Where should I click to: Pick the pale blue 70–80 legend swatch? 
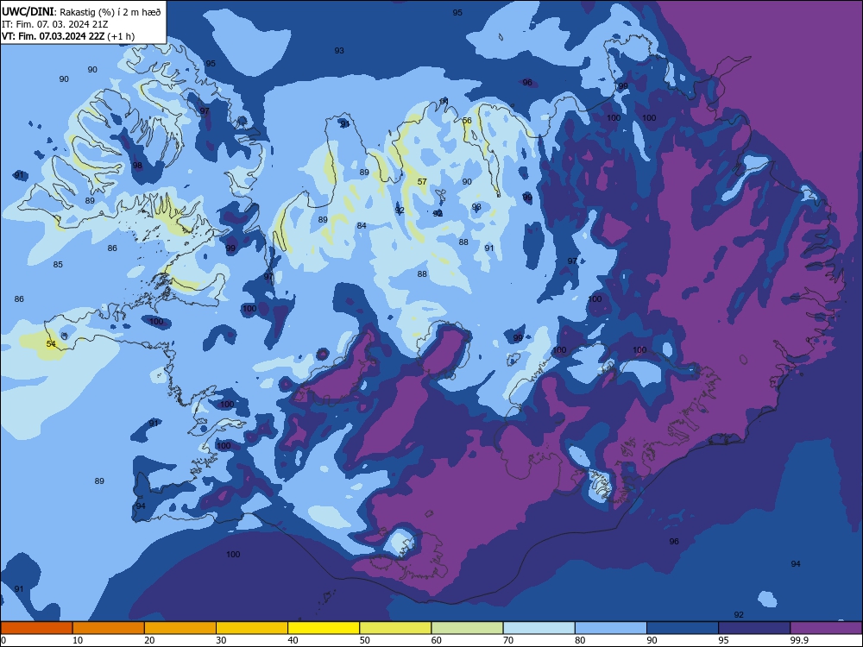tap(539, 628)
